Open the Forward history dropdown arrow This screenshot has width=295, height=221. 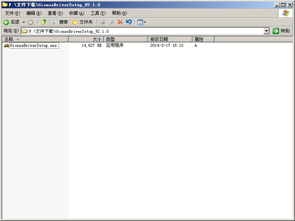pyautogui.click(x=38, y=22)
